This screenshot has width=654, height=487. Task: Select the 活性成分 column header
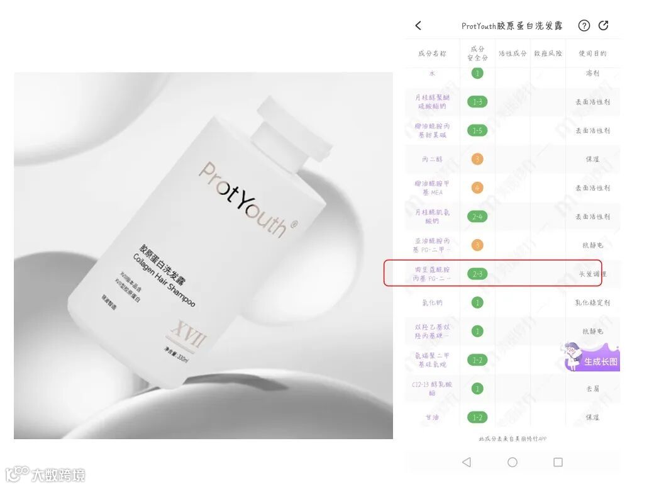pyautogui.click(x=513, y=53)
